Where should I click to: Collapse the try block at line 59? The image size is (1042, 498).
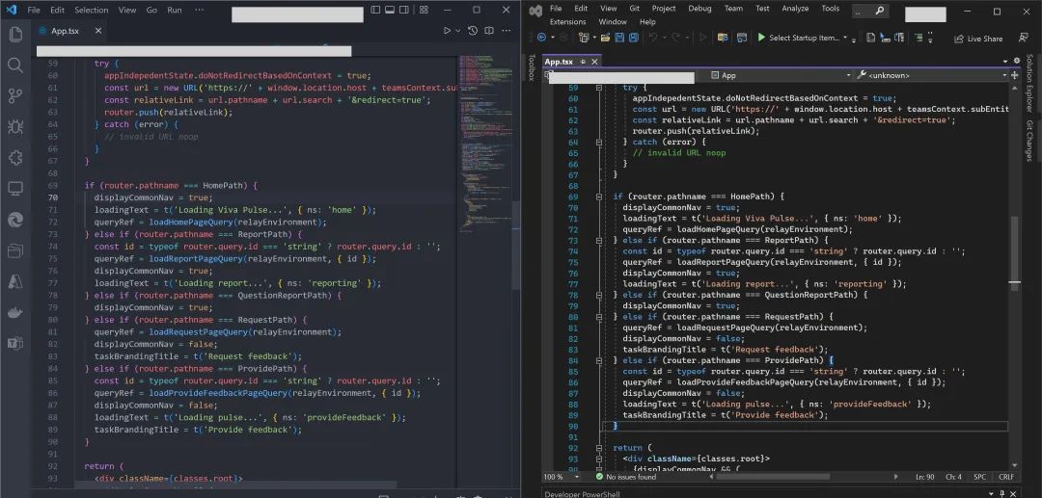(599, 88)
